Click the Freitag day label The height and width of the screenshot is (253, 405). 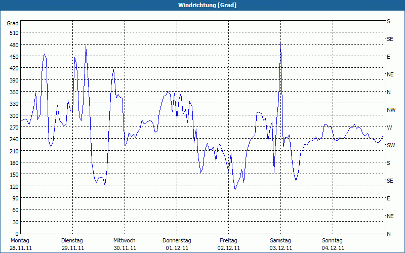tap(228, 241)
